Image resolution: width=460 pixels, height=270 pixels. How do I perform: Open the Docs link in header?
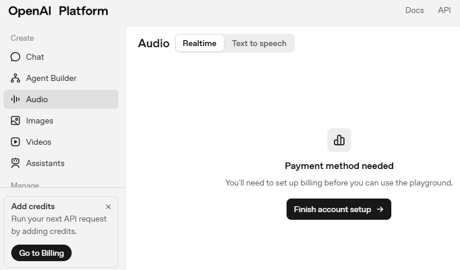(414, 11)
